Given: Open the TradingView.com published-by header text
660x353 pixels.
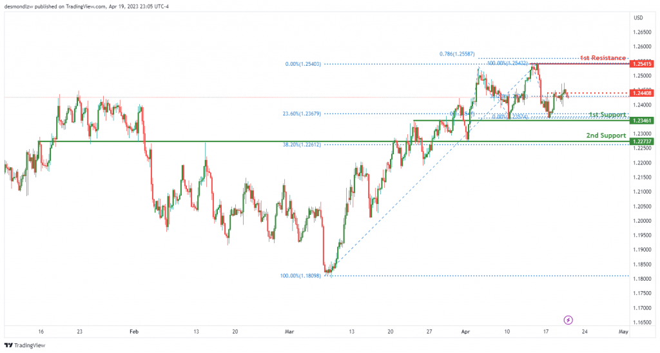Looking at the screenshot, I should [86, 6].
